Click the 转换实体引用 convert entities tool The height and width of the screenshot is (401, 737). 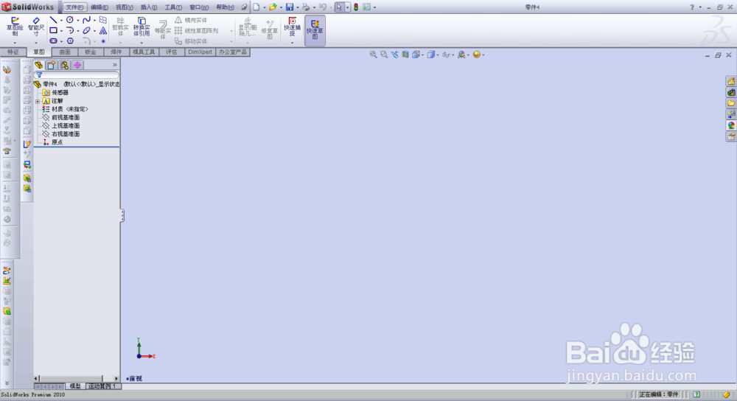point(142,27)
